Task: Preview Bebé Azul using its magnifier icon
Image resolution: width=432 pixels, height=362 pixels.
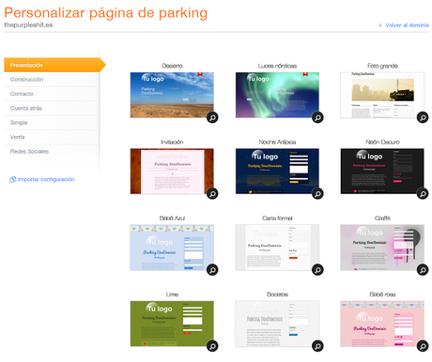Action: click(212, 270)
